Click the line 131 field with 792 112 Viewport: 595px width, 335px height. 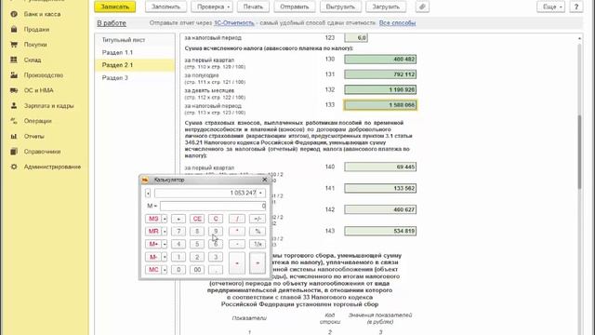click(380, 74)
